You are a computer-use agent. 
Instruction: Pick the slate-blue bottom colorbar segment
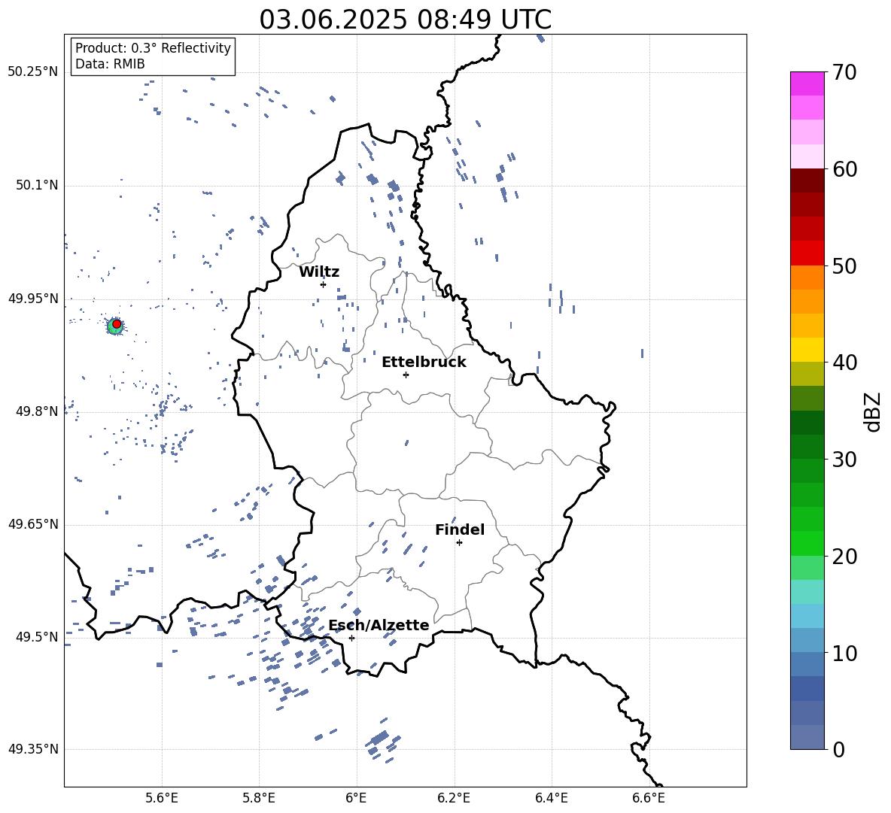[x=807, y=737]
